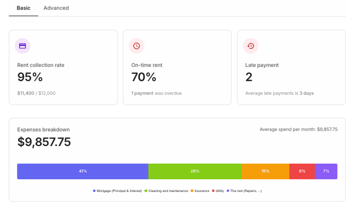
Task: Select the orange Insurance legend dot
Action: pos(192,191)
